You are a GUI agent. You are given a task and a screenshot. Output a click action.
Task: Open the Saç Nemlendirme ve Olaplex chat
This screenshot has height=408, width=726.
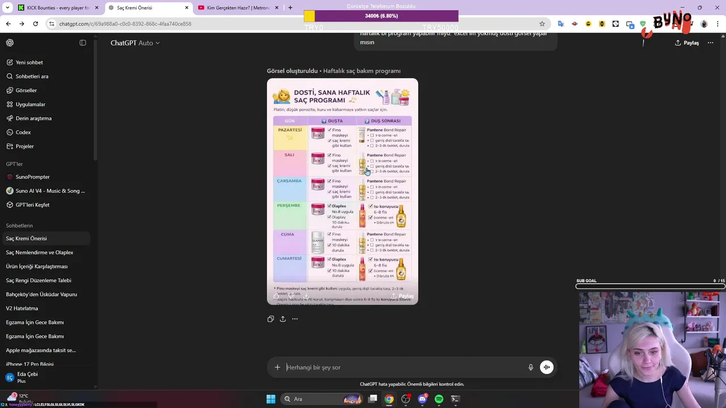[45, 252]
